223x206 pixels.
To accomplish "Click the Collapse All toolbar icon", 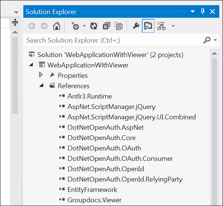I will point(106,26).
